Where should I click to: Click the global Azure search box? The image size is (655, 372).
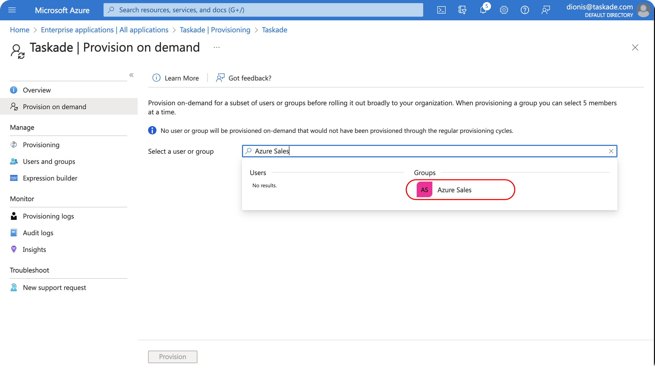pyautogui.click(x=263, y=10)
